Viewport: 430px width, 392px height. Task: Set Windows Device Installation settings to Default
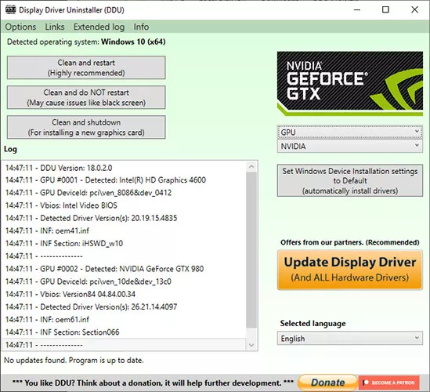click(x=350, y=180)
